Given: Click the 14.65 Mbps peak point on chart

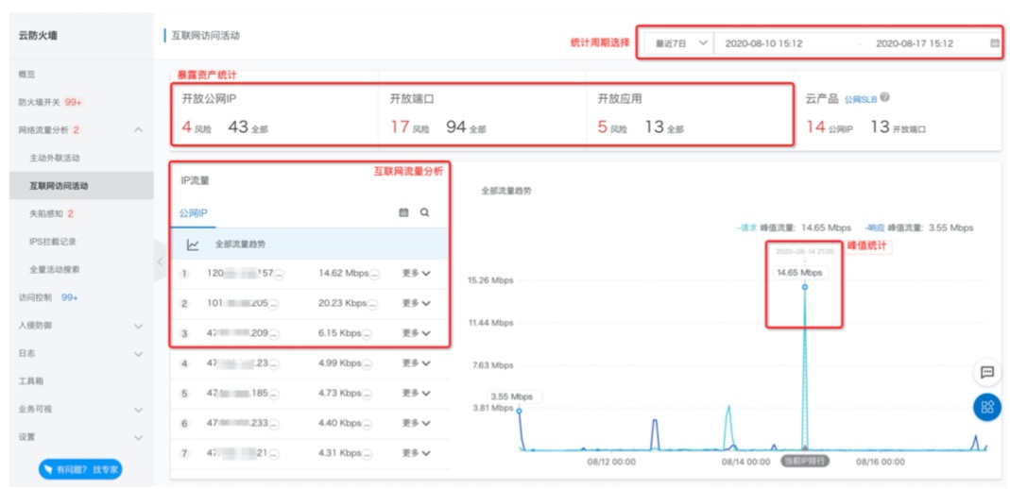Looking at the screenshot, I should [805, 286].
